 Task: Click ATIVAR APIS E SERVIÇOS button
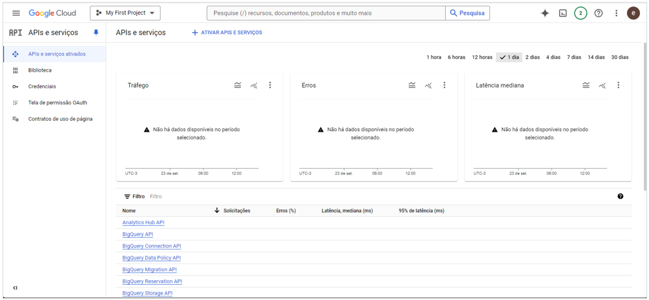coord(227,33)
